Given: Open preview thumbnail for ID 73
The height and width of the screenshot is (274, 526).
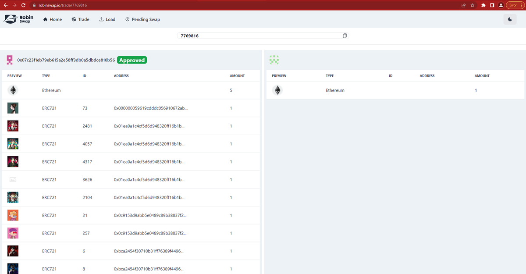Looking at the screenshot, I should [13, 108].
